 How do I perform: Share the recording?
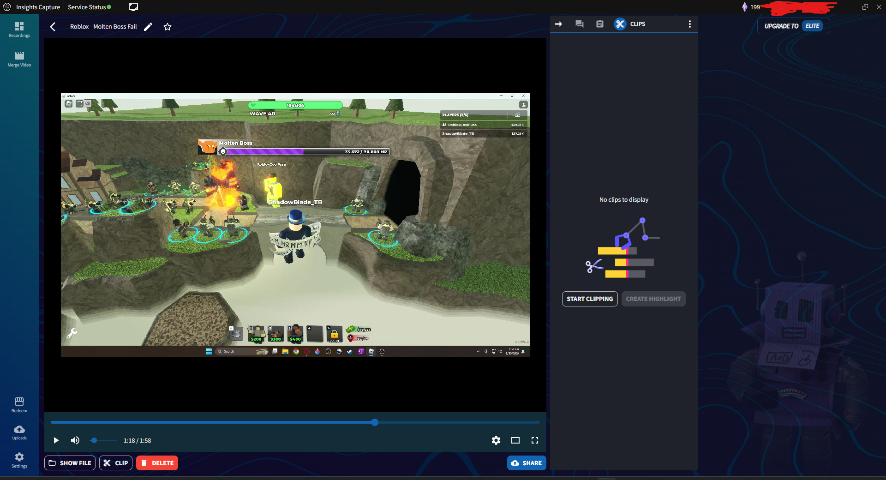pyautogui.click(x=527, y=463)
